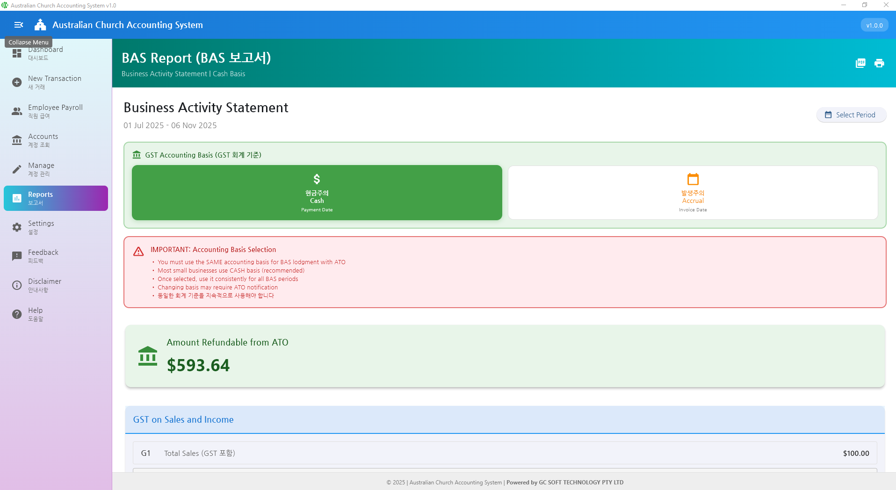
Task: Print the BAS report
Action: coord(879,63)
